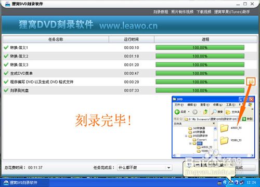
Task: Click checkmark beside 刻录到光盘 task
Action: pos(6,90)
